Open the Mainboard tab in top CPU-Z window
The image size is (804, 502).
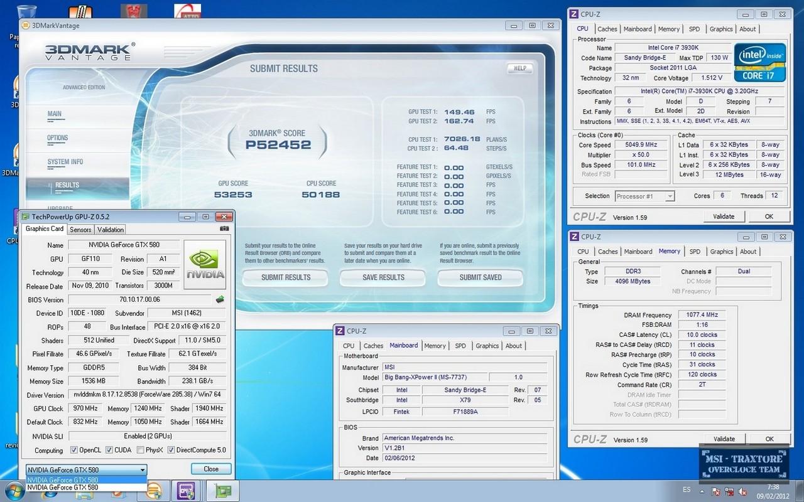click(x=638, y=29)
